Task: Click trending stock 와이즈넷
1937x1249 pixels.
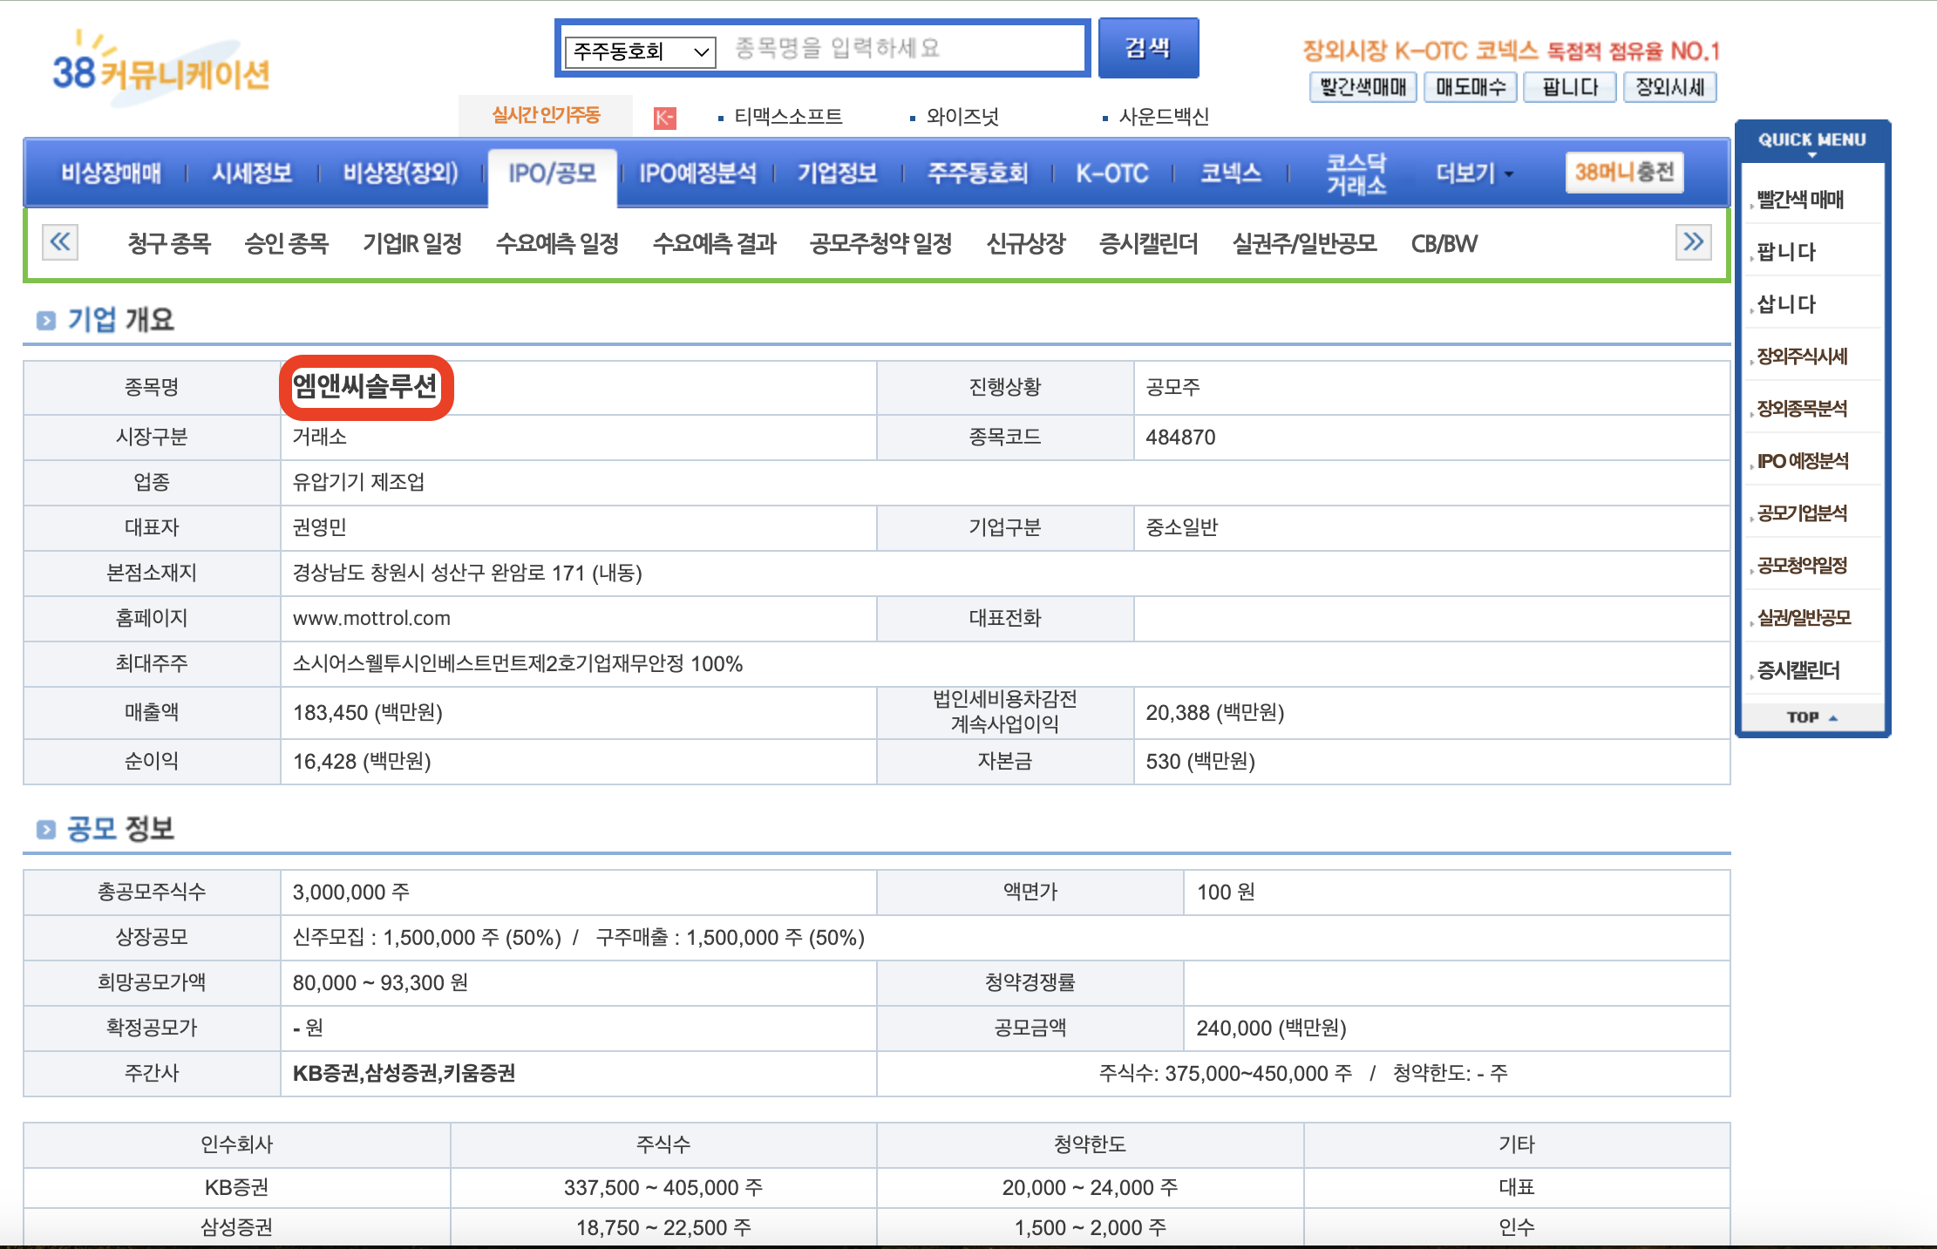Action: point(962,117)
